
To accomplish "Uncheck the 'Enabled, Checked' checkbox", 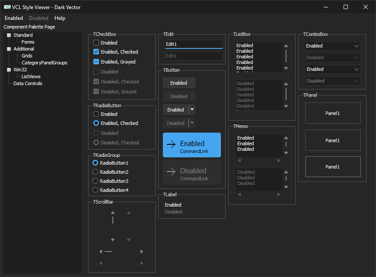I will 96,52.
